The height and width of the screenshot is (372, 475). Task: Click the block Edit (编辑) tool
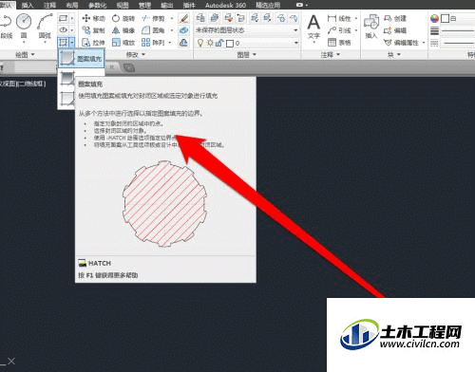(x=395, y=30)
